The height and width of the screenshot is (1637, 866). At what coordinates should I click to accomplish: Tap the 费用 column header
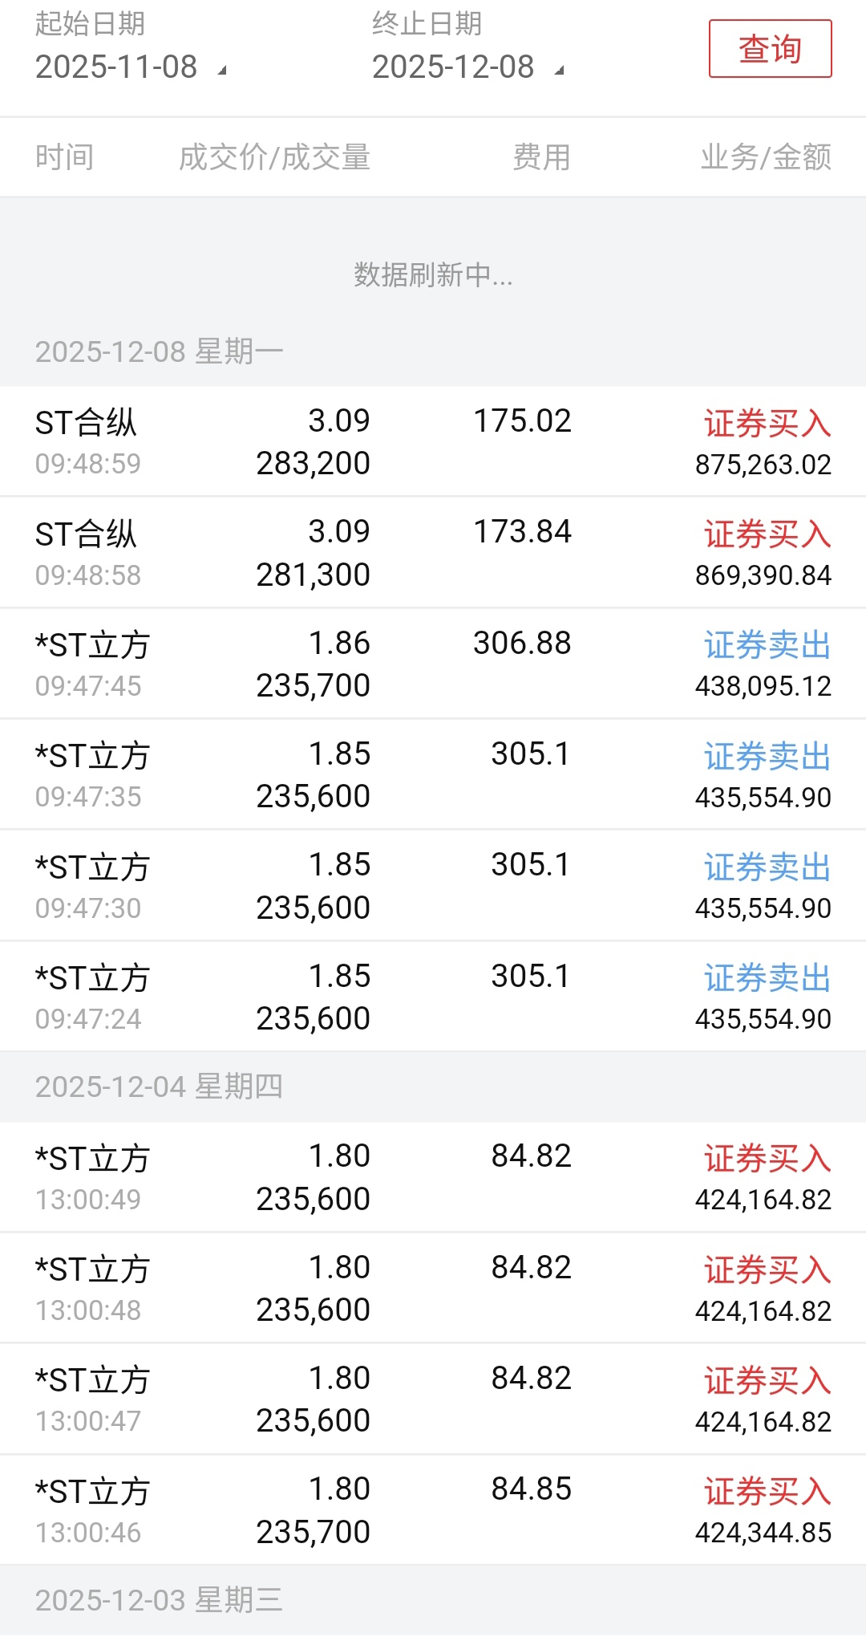click(542, 157)
